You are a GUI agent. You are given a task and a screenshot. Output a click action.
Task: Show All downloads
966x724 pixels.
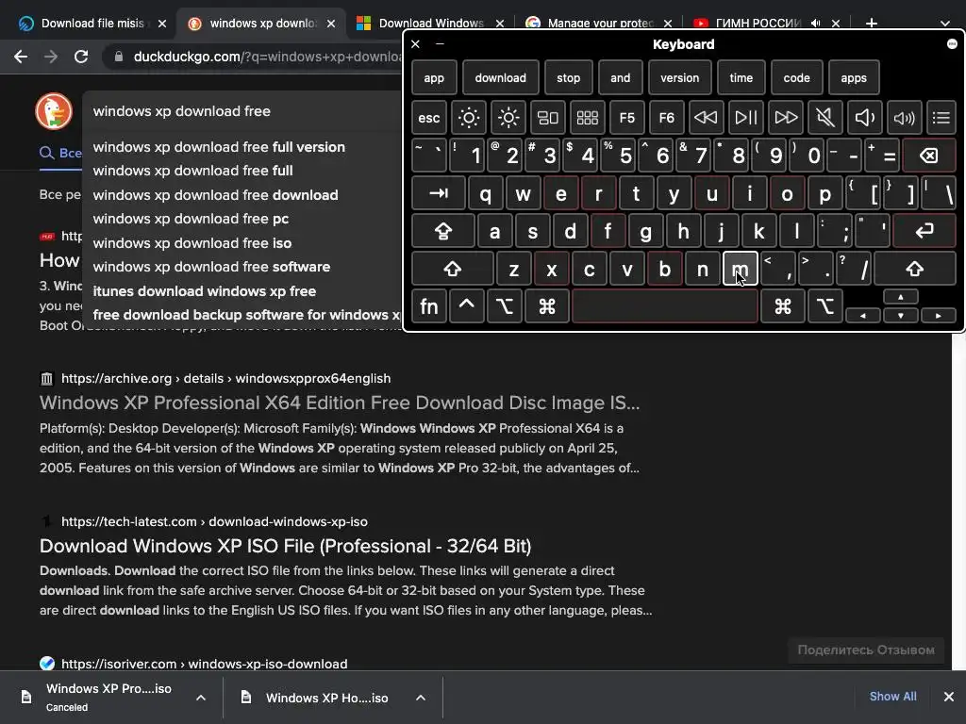pos(892,697)
